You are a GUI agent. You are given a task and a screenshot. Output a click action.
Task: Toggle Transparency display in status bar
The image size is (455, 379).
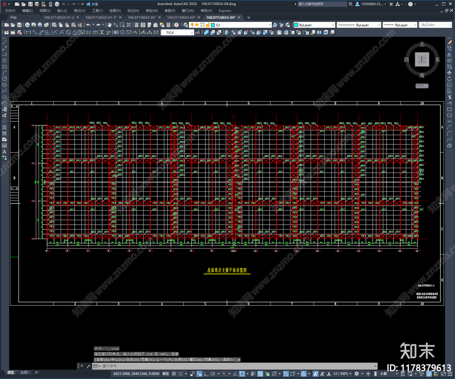[x=260, y=374]
